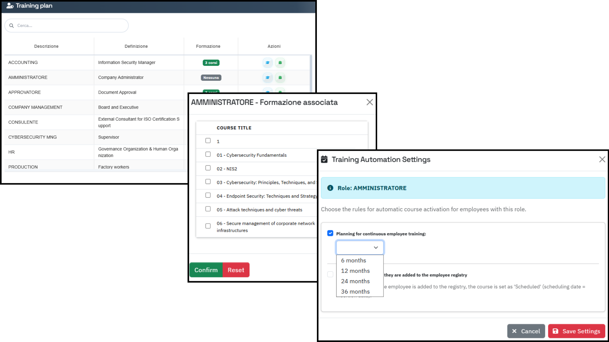Check 01 - Cybersecurity Fundamentals course
This screenshot has height=342, width=609.
[208, 154]
